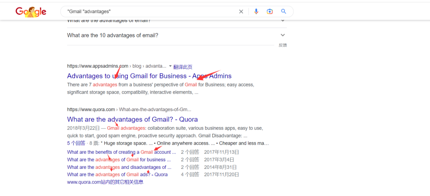Click the 反馈 feedback link

point(283,45)
